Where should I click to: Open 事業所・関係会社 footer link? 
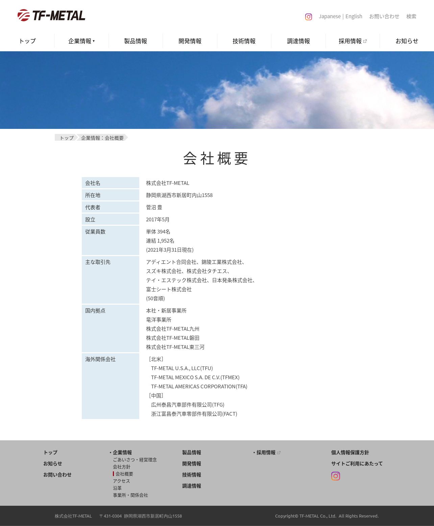130,495
